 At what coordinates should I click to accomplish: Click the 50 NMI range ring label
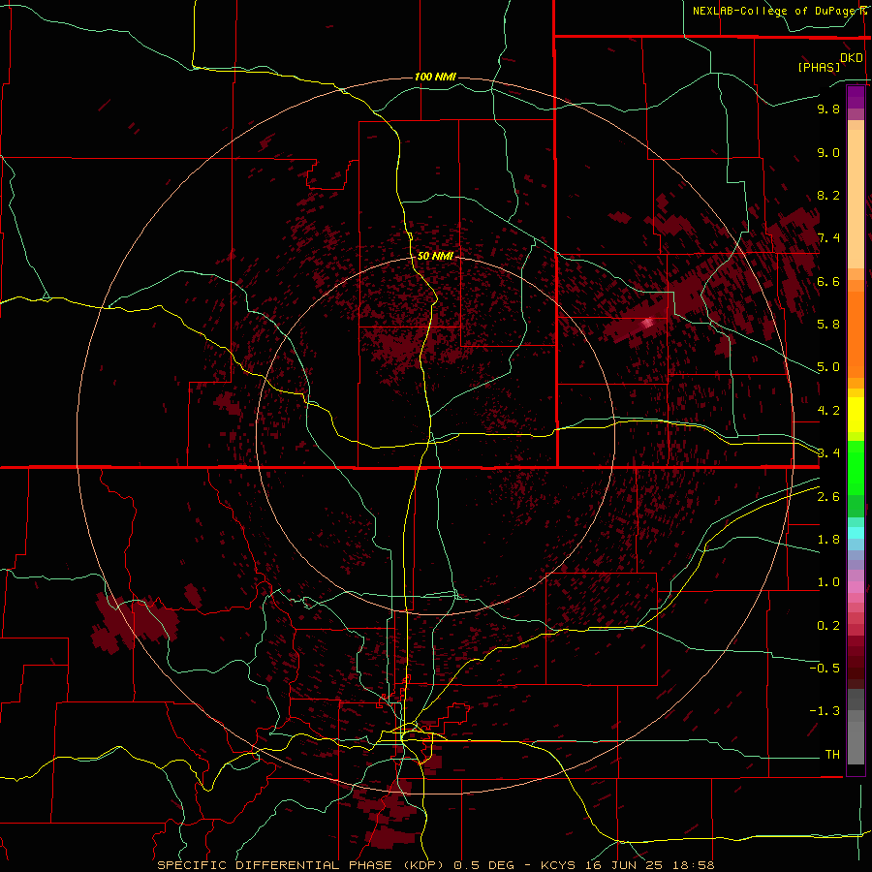point(435,256)
